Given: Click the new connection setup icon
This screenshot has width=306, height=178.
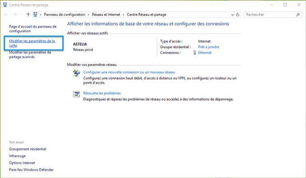Looking at the screenshot, I should click(x=76, y=73).
